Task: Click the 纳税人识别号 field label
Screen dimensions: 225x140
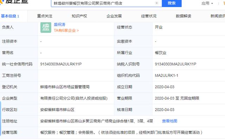Action: [128, 64]
